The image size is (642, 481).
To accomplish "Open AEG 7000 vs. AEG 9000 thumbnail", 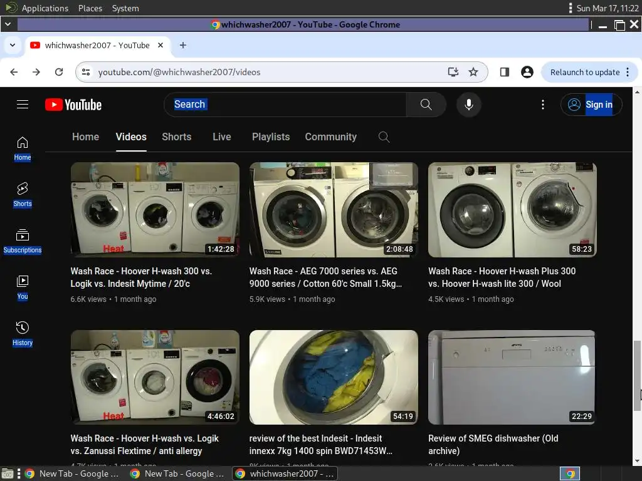I will tap(334, 210).
